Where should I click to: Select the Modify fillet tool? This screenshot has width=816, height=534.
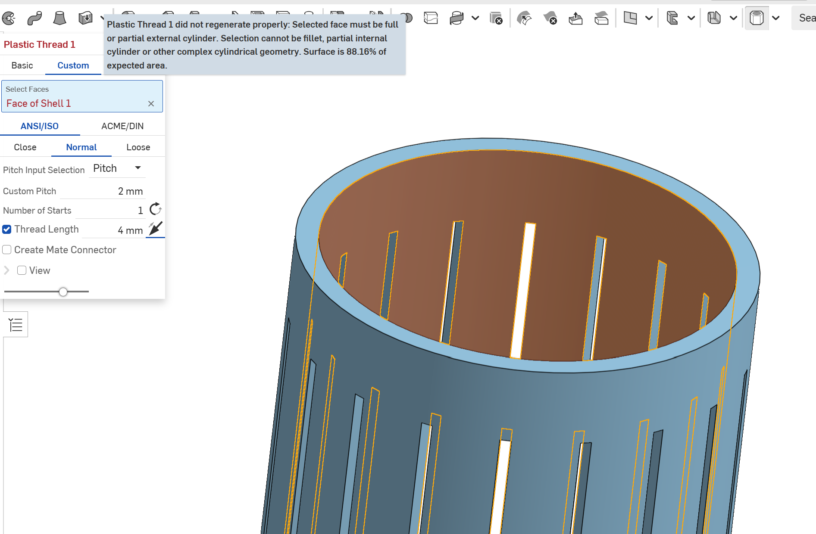tap(524, 18)
